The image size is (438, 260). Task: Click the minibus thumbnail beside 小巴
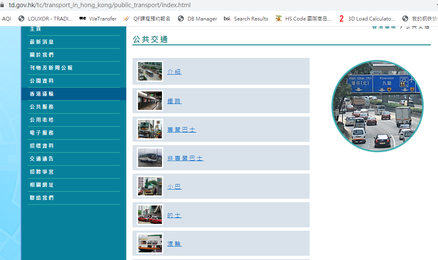(150, 186)
